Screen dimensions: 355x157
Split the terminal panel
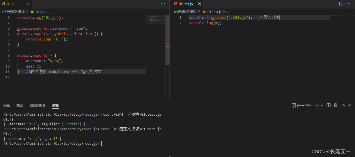[x=328, y=105]
